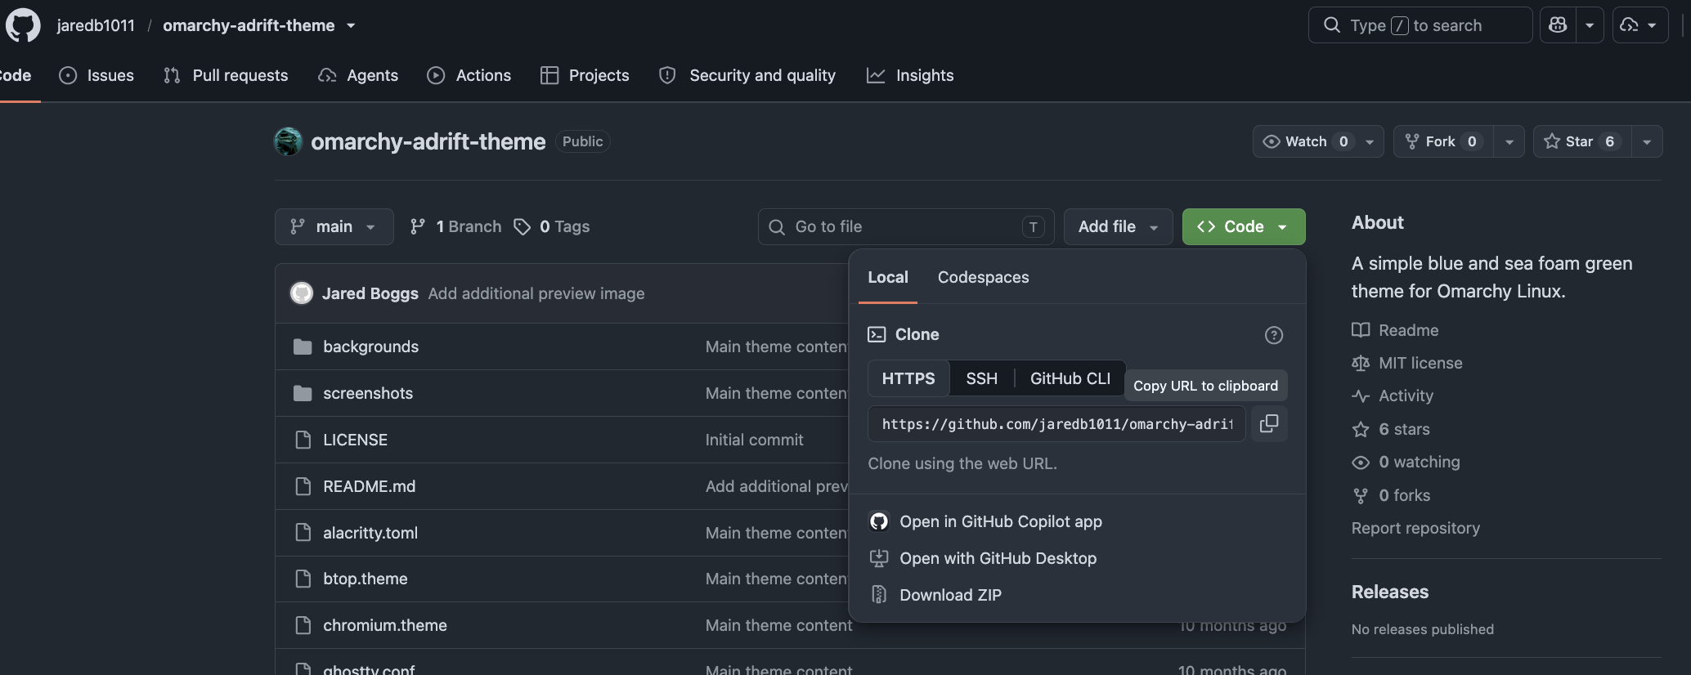Click the tag icon next to 0 Tags
The image size is (1691, 675).
522,226
